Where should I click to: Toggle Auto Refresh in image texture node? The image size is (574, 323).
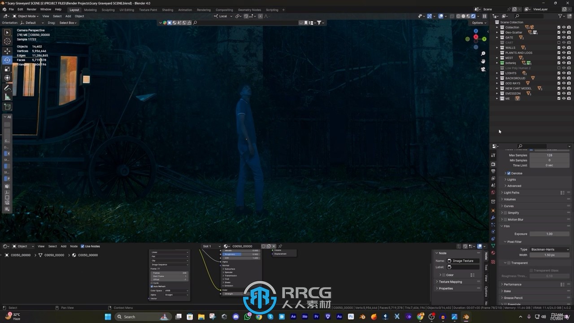click(152, 286)
